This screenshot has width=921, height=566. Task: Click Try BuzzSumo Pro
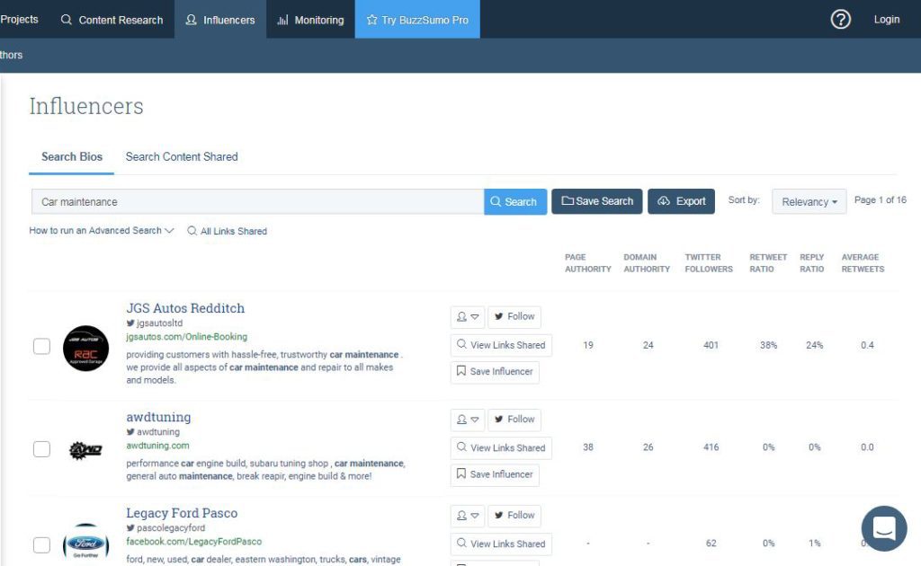pyautogui.click(x=417, y=20)
